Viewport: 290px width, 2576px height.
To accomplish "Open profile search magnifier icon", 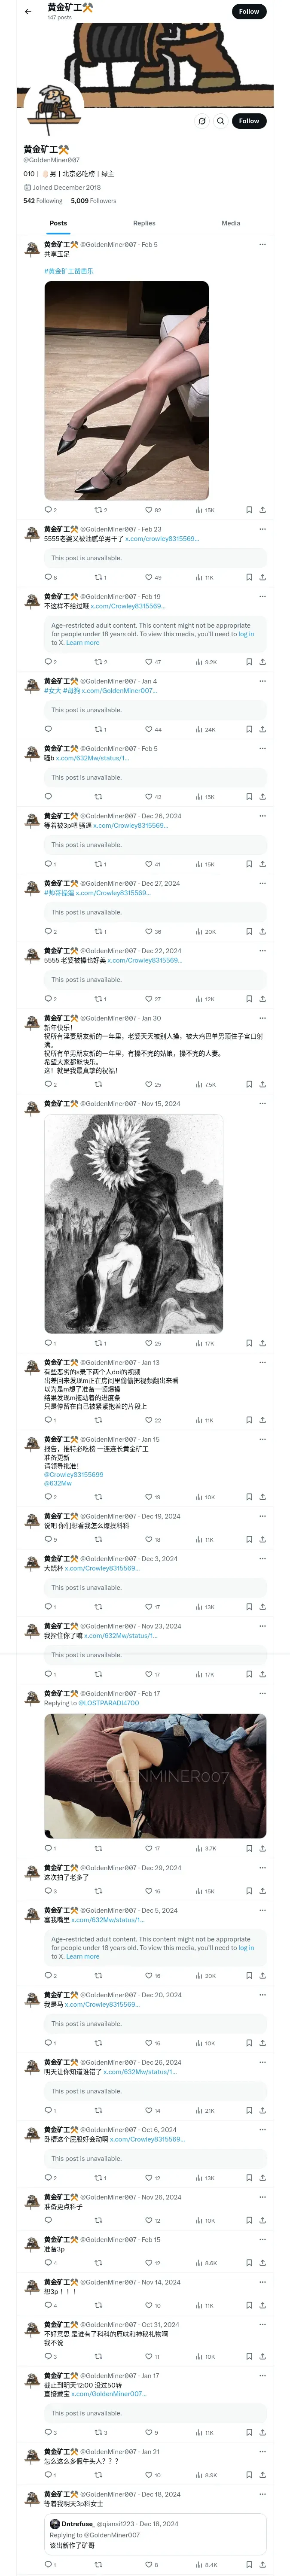I will click(x=221, y=121).
